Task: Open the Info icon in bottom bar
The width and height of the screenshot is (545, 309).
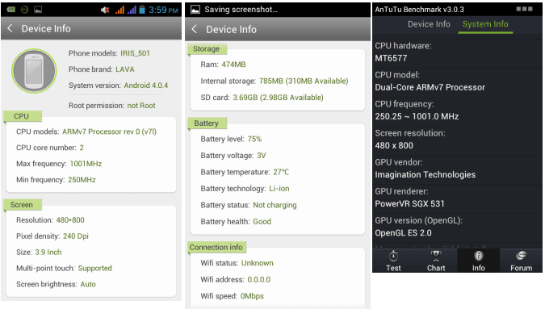Action: [x=478, y=257]
